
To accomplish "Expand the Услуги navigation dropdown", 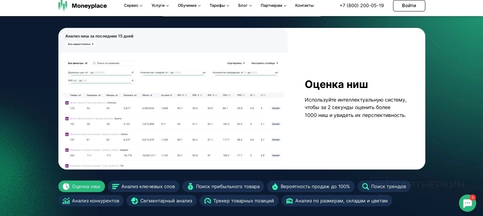I will tap(160, 5).
